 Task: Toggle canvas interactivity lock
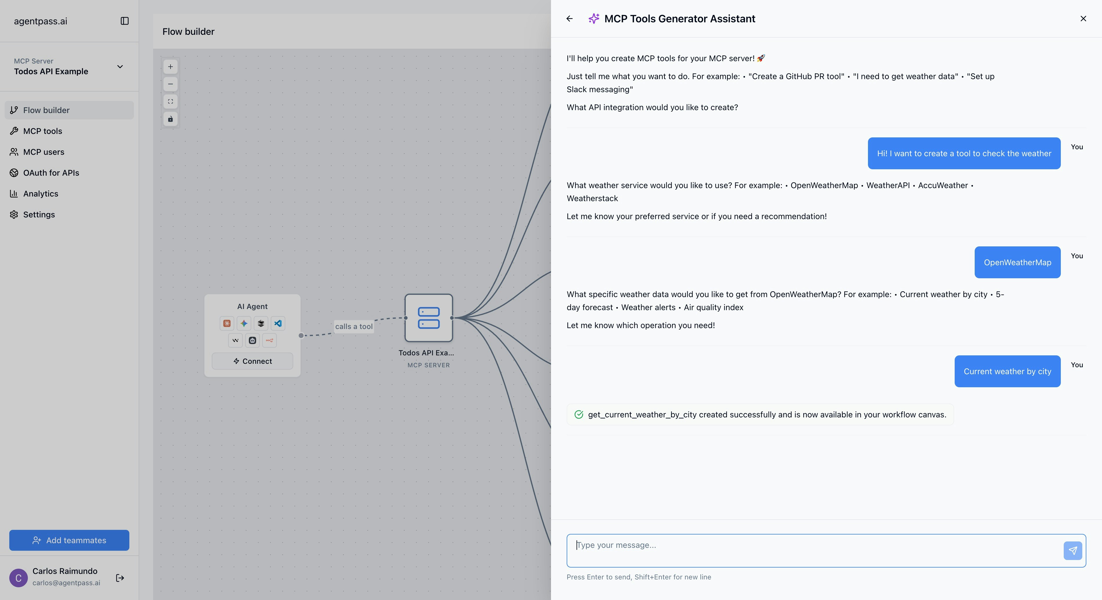pyautogui.click(x=170, y=119)
